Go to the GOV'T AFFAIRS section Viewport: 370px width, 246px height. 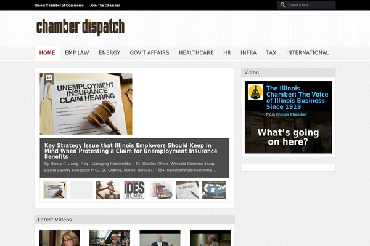coord(150,53)
